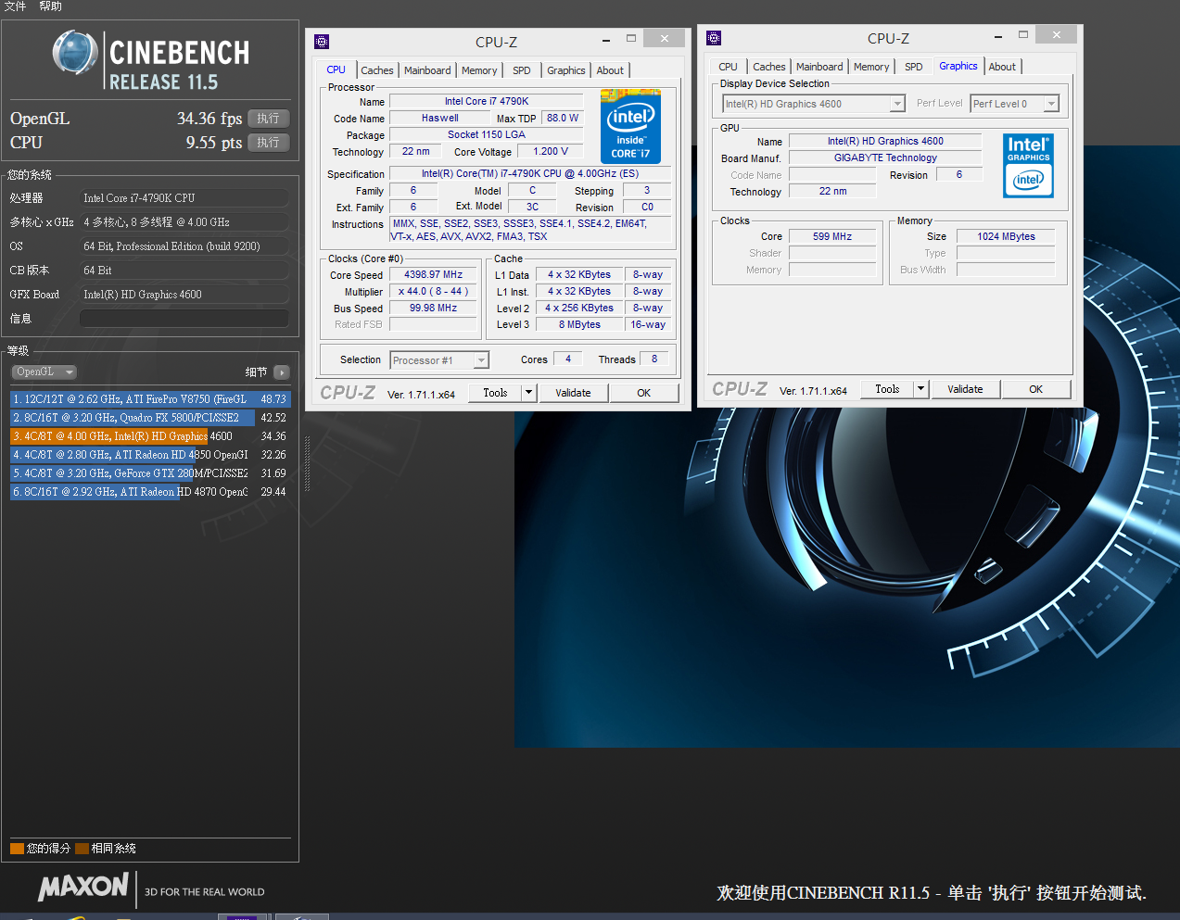This screenshot has height=920, width=1180.
Task: Switch to Memory tab in right CPU-Z
Action: tap(871, 67)
